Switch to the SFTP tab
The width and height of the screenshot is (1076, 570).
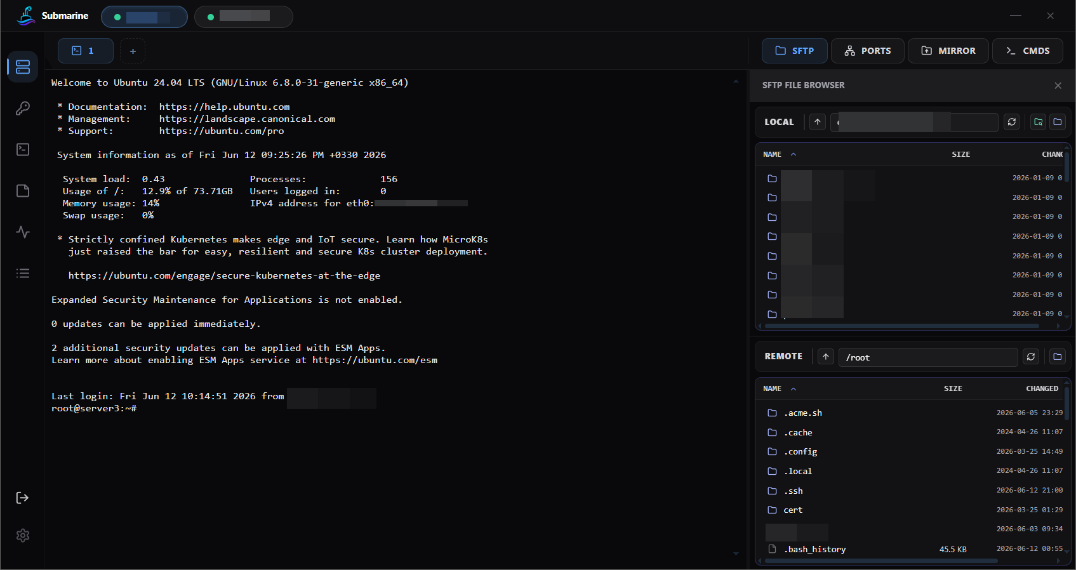[x=795, y=51]
